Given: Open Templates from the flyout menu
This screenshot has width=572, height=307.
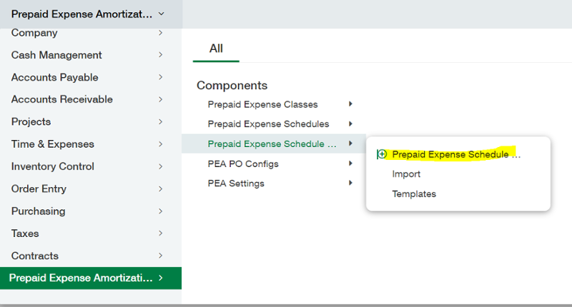Looking at the screenshot, I should coord(414,194).
